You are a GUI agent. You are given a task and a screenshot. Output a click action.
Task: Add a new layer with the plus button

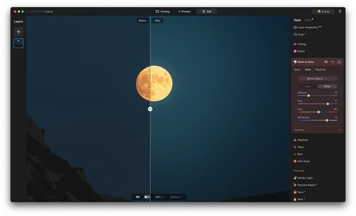18,32
